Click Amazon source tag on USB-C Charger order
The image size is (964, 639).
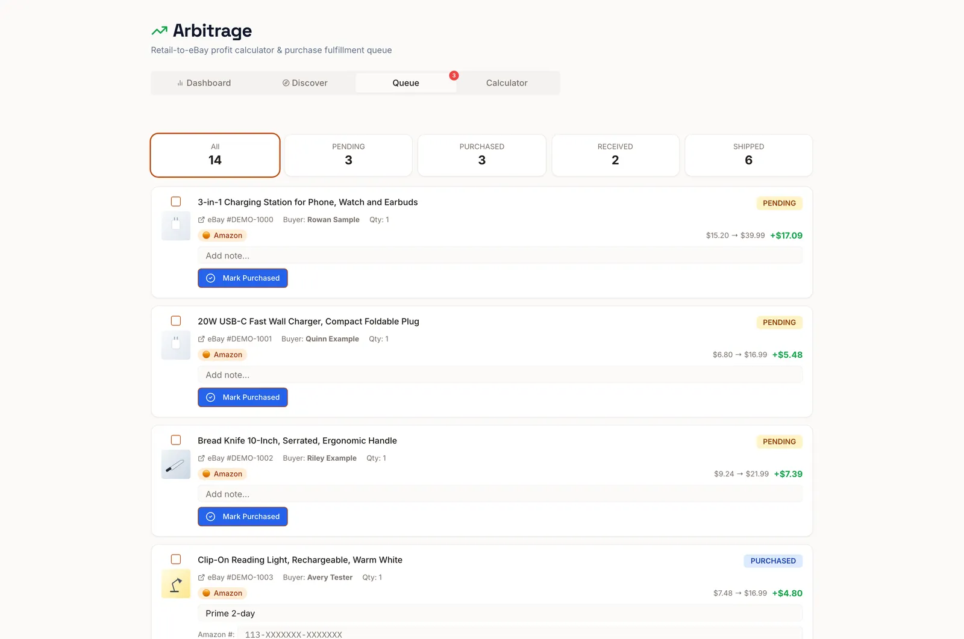click(x=222, y=355)
